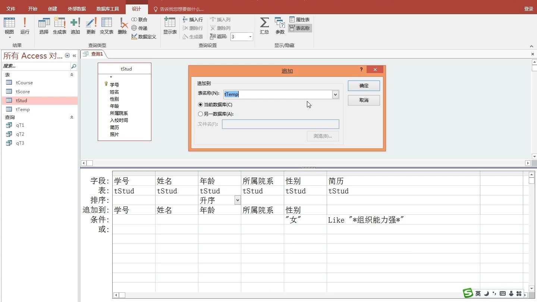Run the query with 运行
Screen dimensions: 537x302
point(25,26)
